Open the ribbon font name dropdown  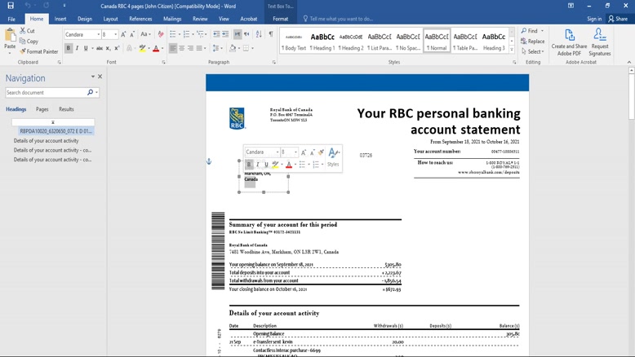click(x=97, y=35)
